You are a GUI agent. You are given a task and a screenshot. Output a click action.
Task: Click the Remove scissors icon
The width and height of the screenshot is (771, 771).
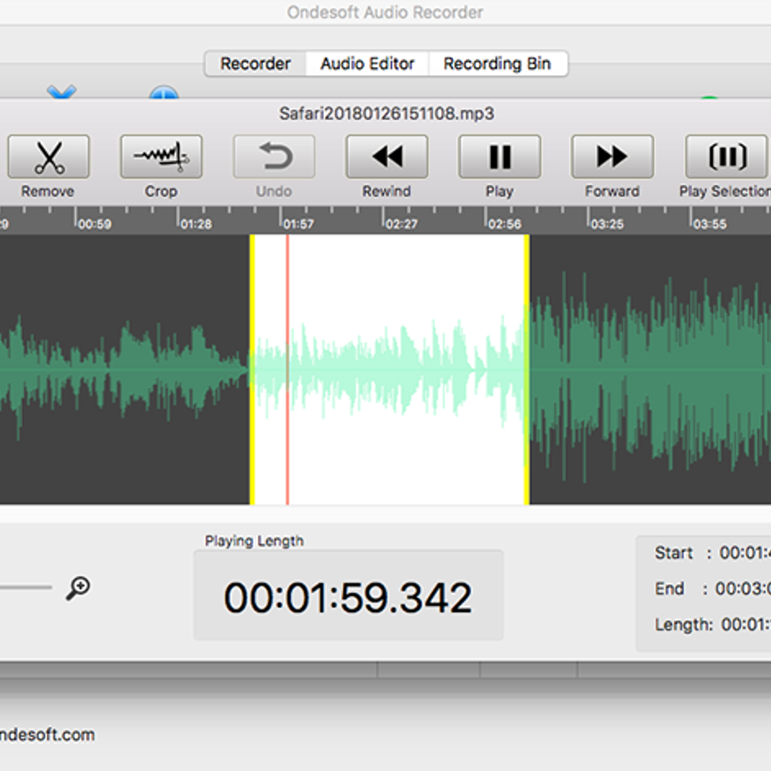[49, 157]
